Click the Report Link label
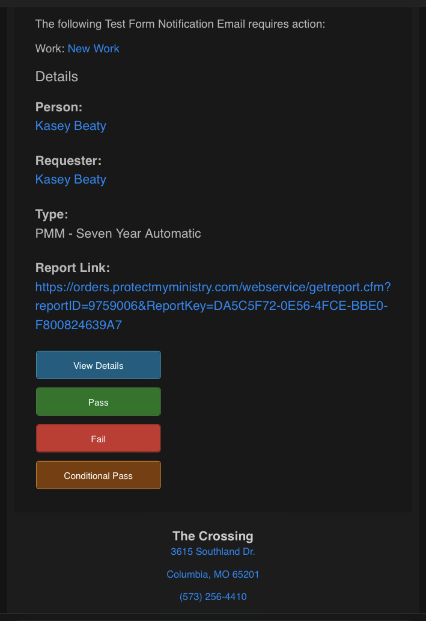426x621 pixels. coord(72,268)
